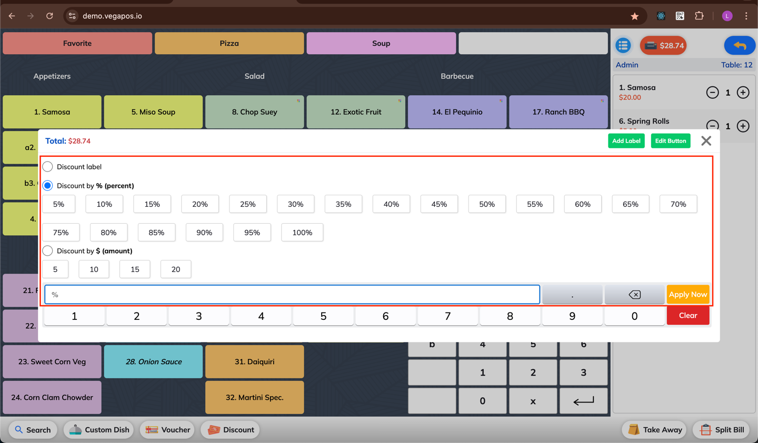Switch to the Pizza category tab
The width and height of the screenshot is (758, 443).
(x=229, y=43)
